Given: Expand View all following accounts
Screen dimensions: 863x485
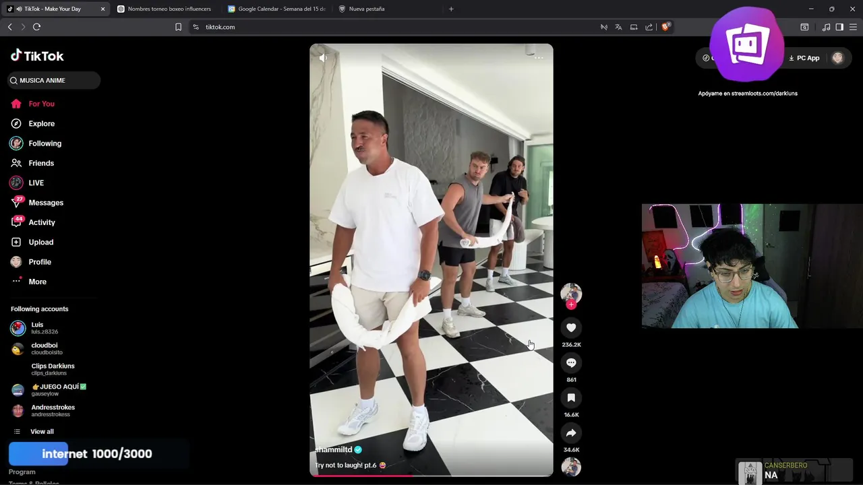Looking at the screenshot, I should [42, 432].
